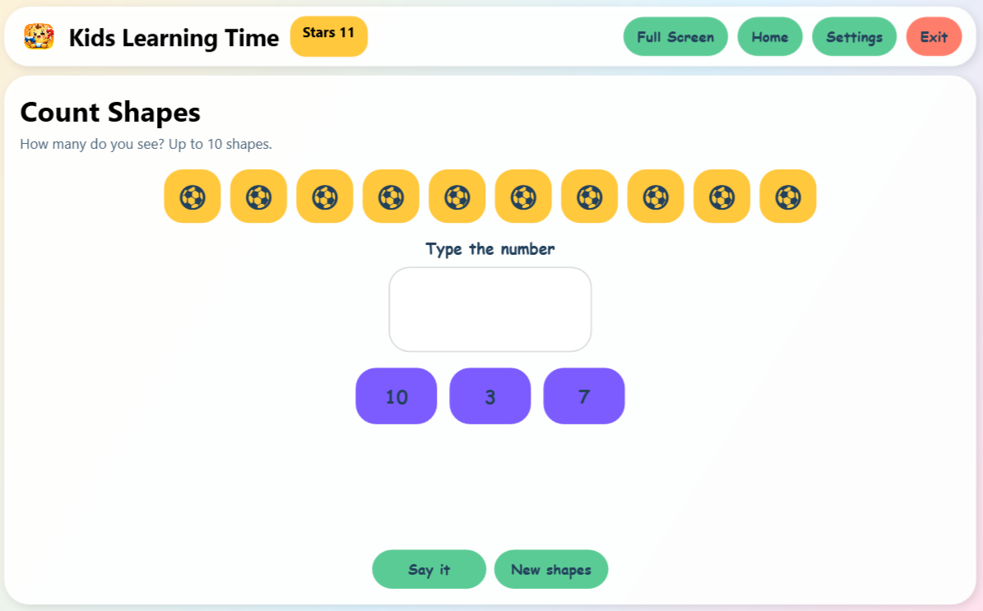
Task: Click the Stars 11 badge
Action: 328,36
